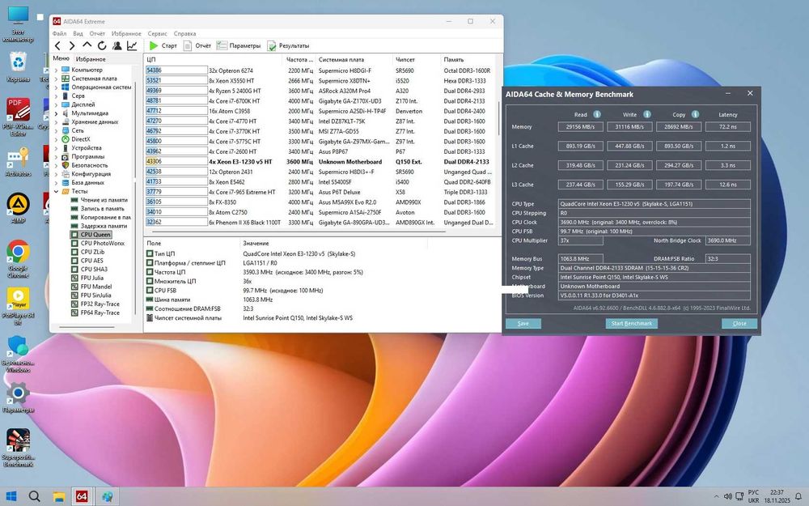Select FP64 Ray-Trace benchmark in tree
809x506 pixels.
click(95, 313)
